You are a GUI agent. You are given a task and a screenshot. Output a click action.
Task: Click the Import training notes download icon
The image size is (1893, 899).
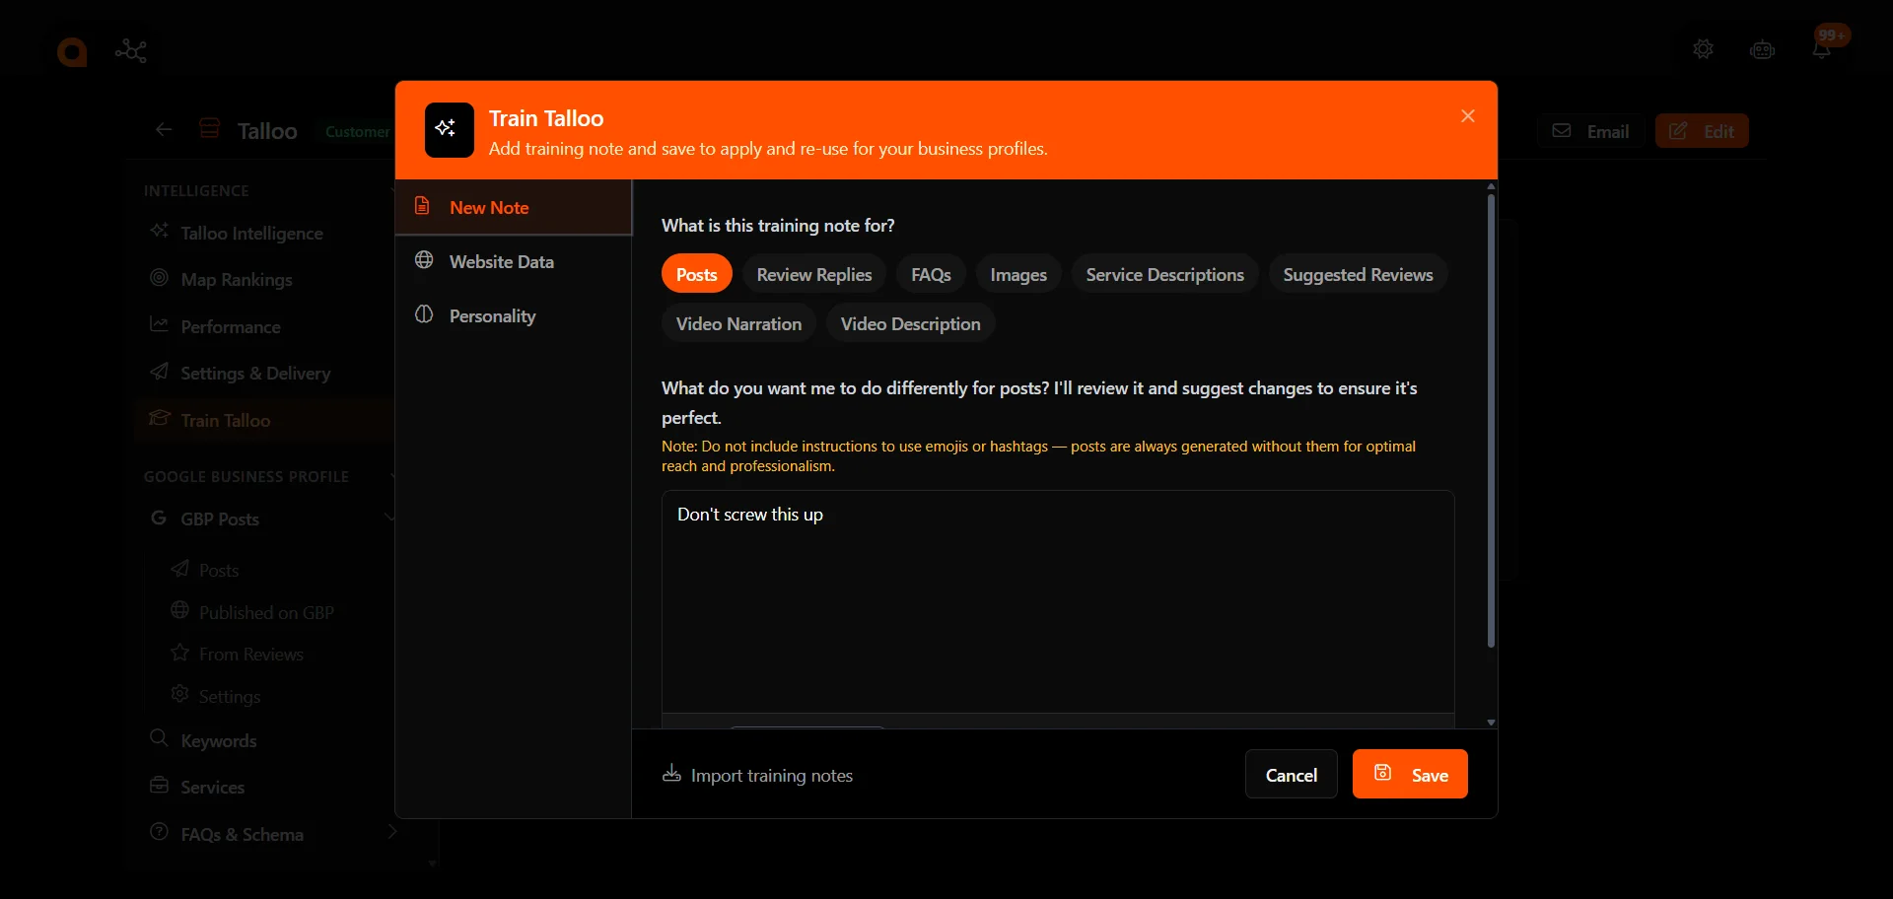click(671, 774)
